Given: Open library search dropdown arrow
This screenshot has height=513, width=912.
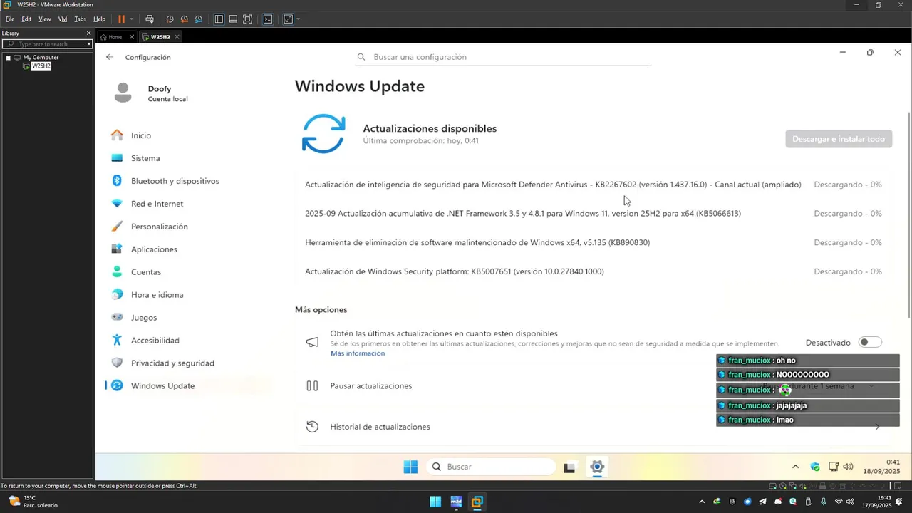Looking at the screenshot, I should [x=88, y=44].
